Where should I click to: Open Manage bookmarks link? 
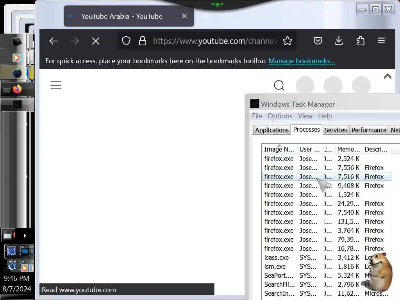click(x=302, y=61)
